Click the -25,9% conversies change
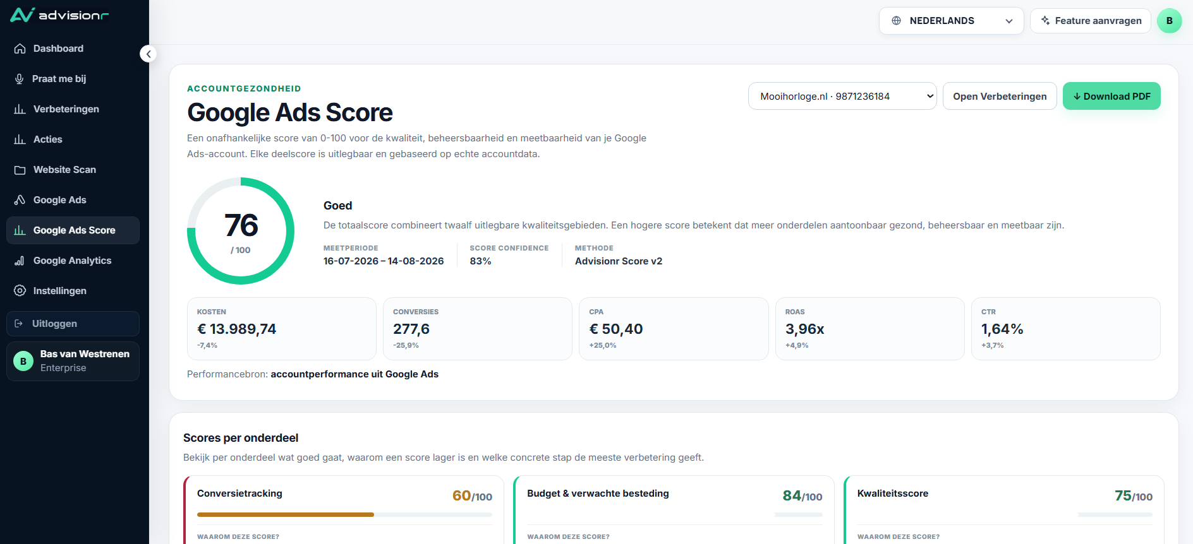This screenshot has height=544, width=1193. (x=406, y=345)
